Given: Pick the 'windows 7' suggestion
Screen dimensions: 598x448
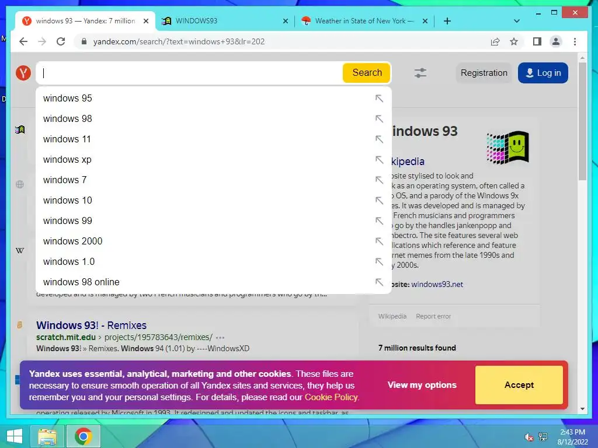Looking at the screenshot, I should click(214, 180).
